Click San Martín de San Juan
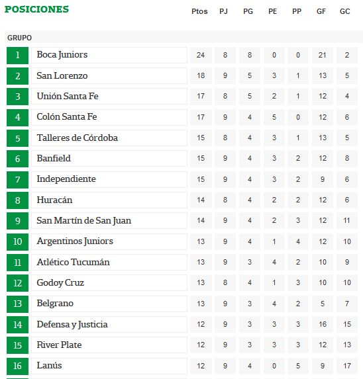Screen dimensions: 363x379 coord(83,221)
